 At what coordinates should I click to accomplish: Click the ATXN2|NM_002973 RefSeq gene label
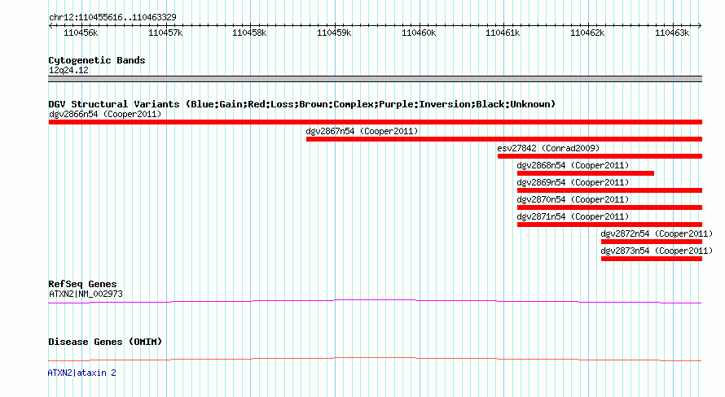point(86,294)
